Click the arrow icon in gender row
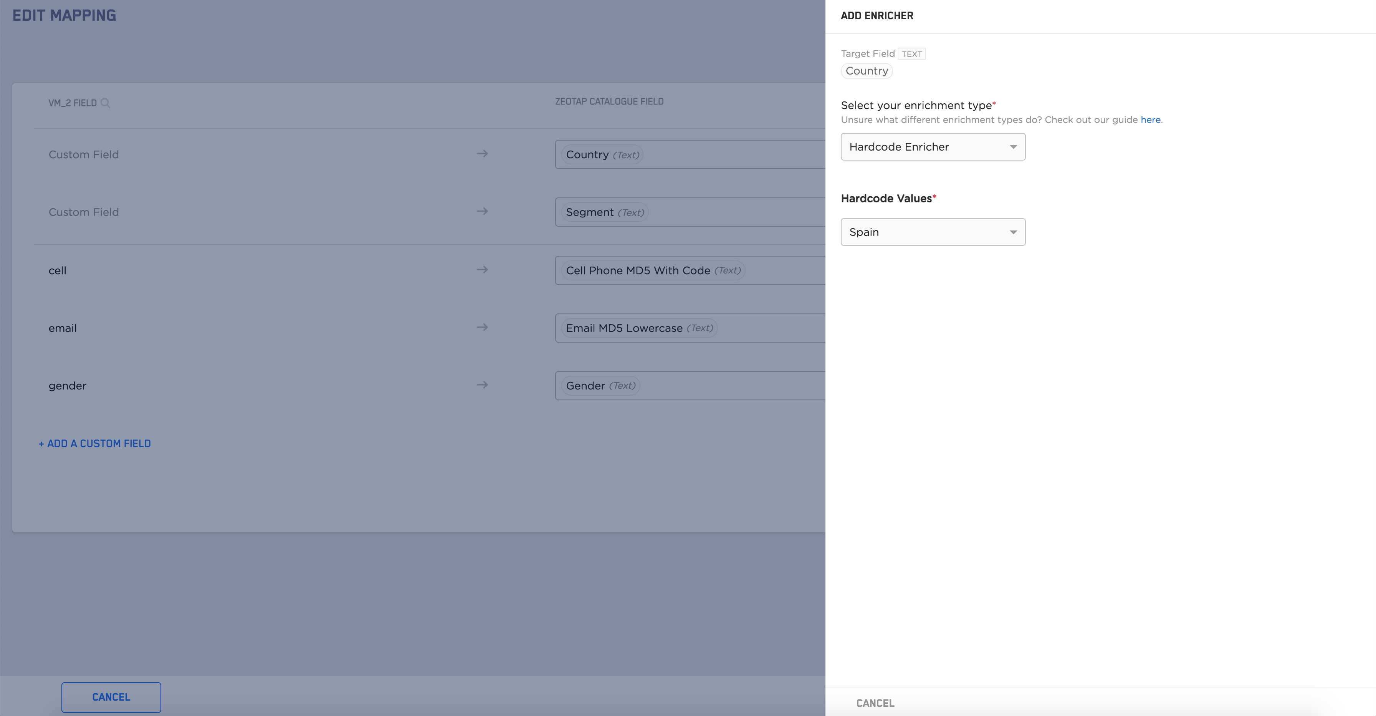This screenshot has height=716, width=1376. [482, 385]
